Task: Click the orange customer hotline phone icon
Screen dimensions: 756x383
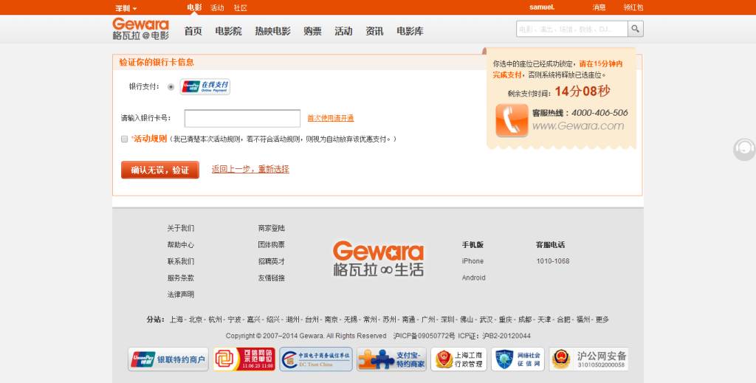Action: click(x=512, y=120)
